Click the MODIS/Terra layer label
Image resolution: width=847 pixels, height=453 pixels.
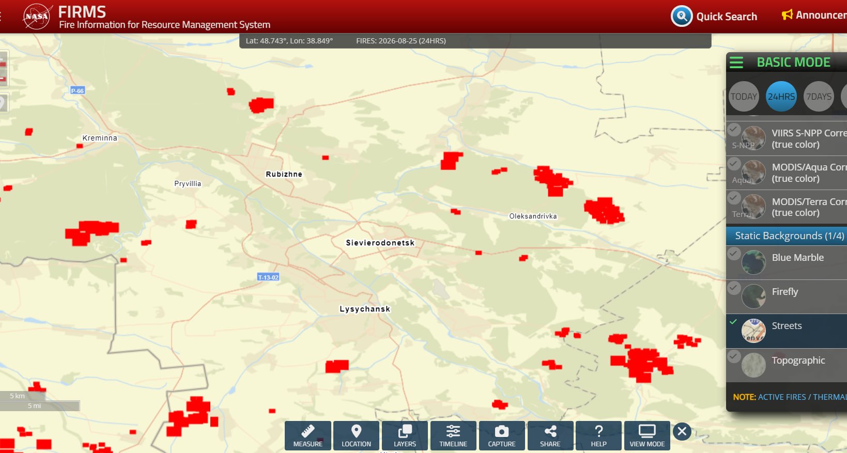tap(809, 207)
